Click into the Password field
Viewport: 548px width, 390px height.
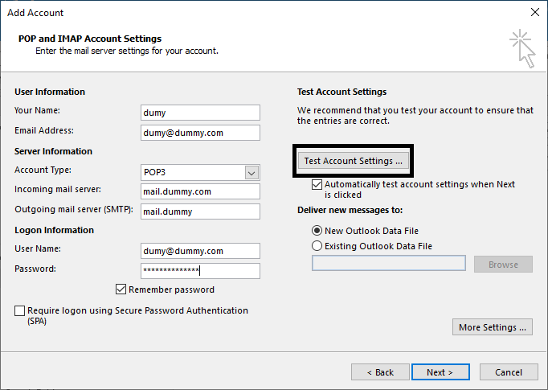click(x=200, y=271)
